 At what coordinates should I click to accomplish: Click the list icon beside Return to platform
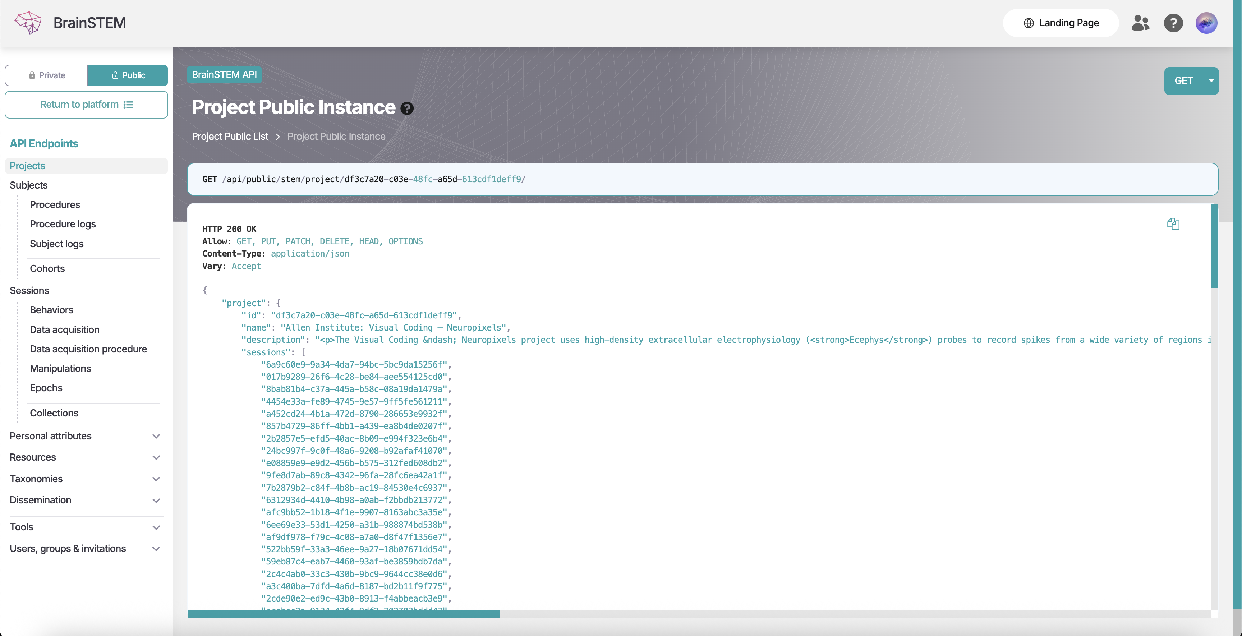(x=129, y=105)
